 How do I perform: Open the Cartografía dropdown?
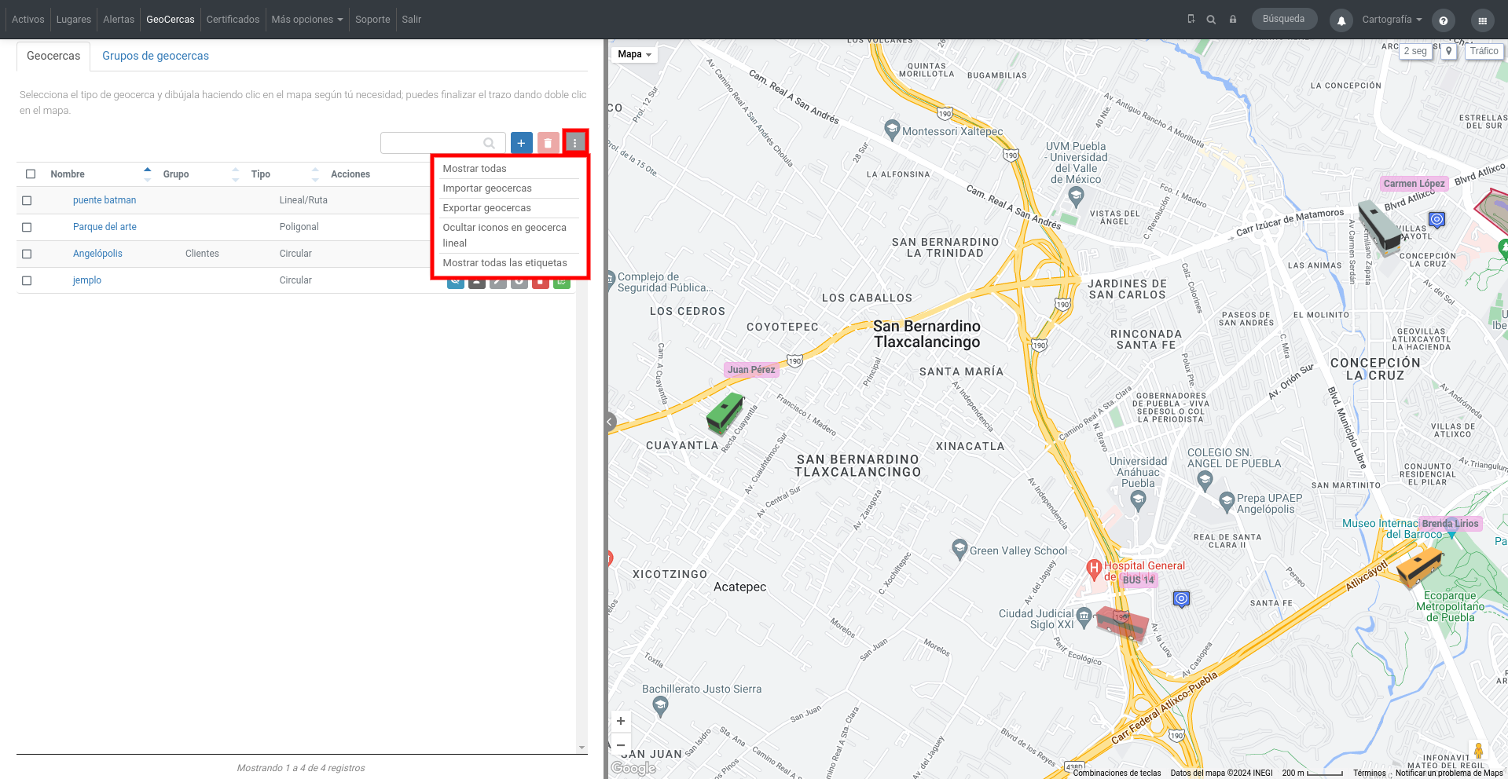point(1392,20)
